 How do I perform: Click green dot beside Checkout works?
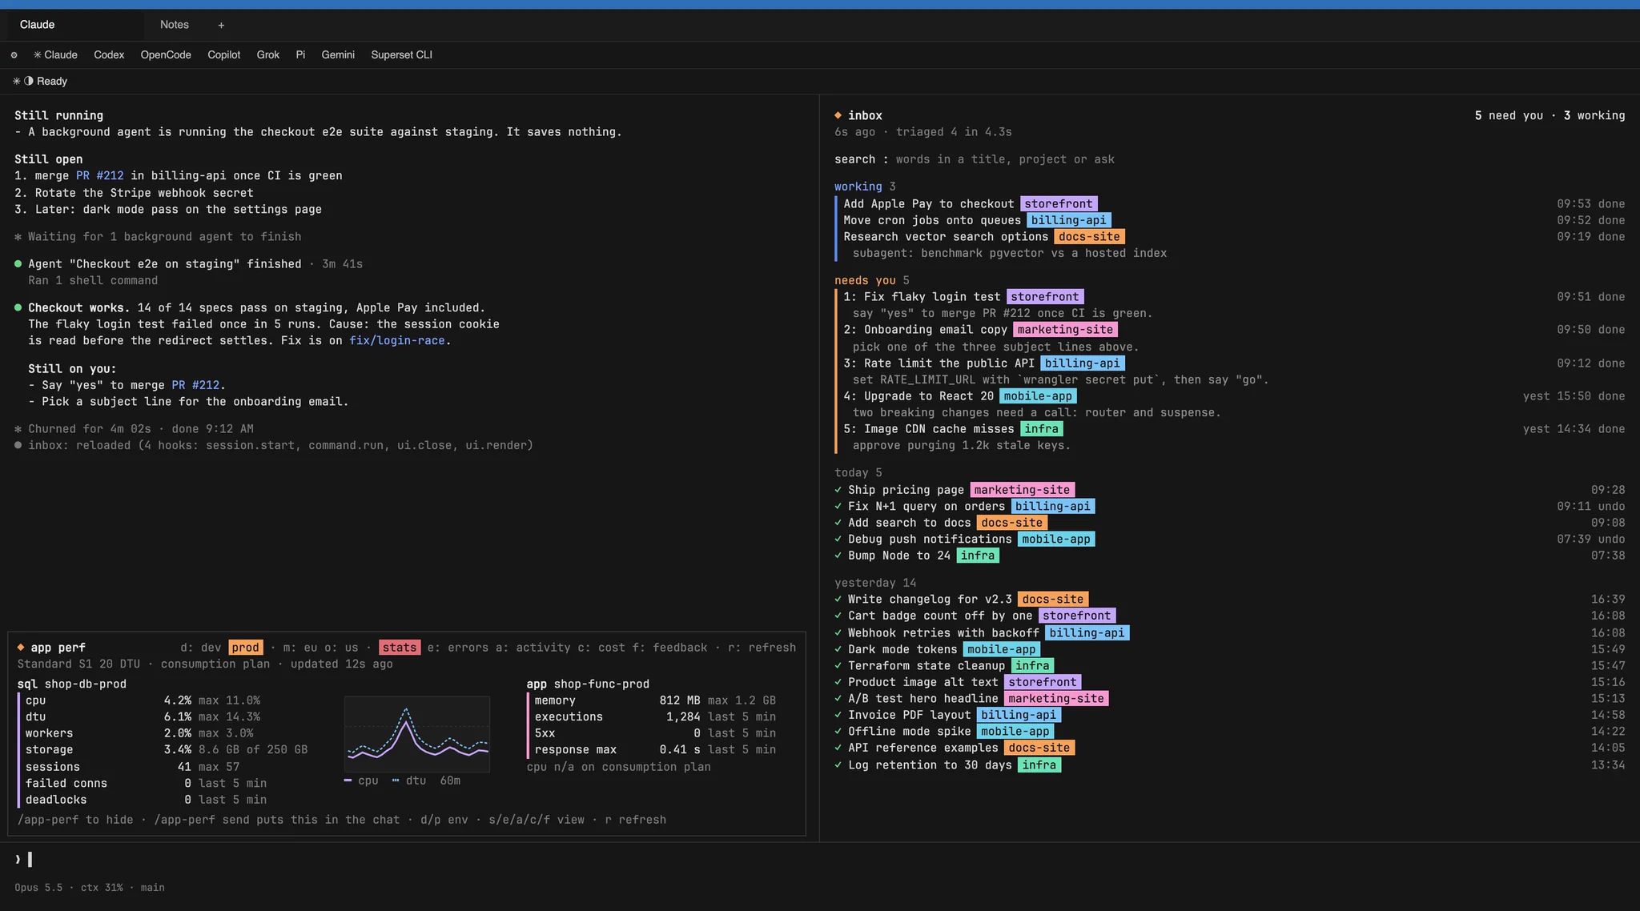pyautogui.click(x=18, y=307)
